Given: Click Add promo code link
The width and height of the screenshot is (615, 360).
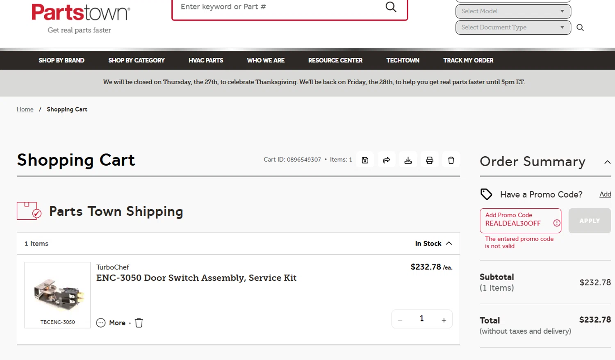Looking at the screenshot, I should click(605, 194).
